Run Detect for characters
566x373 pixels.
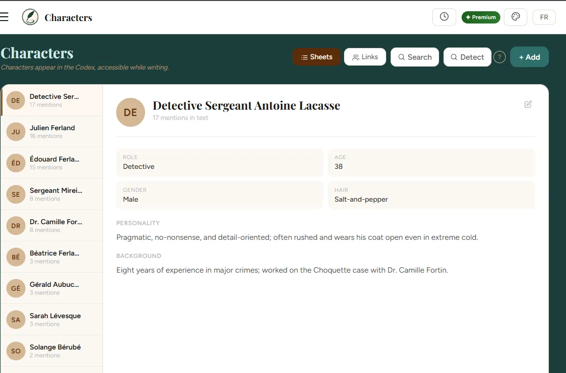coord(467,57)
